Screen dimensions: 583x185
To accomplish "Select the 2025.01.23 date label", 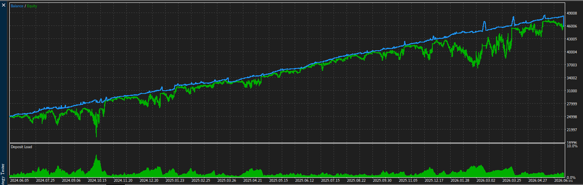I will pyautogui.click(x=175, y=180).
